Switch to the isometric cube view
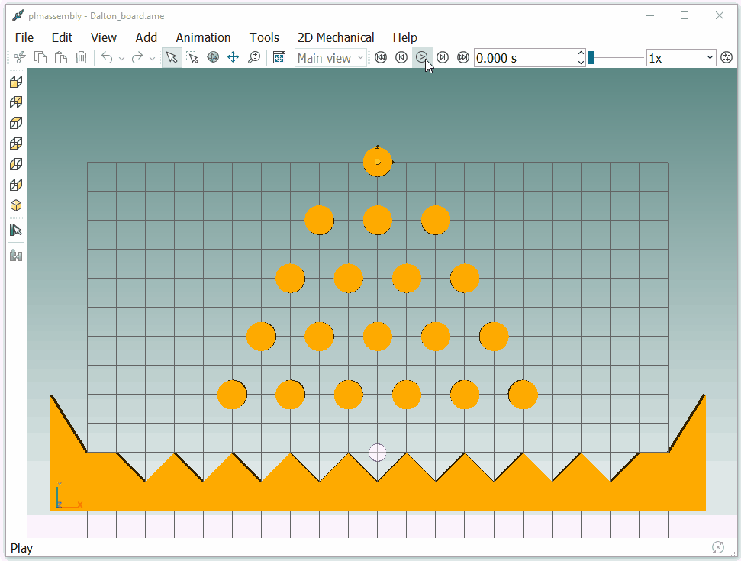The height and width of the screenshot is (561, 741). click(15, 205)
